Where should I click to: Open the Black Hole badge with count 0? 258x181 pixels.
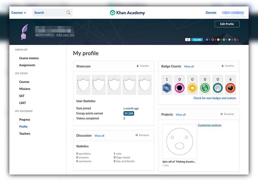coord(180,88)
